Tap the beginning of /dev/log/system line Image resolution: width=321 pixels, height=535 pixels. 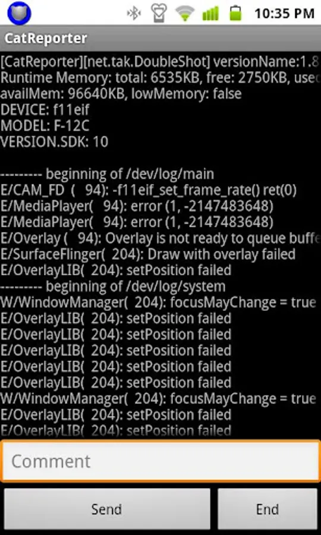[x=113, y=287]
